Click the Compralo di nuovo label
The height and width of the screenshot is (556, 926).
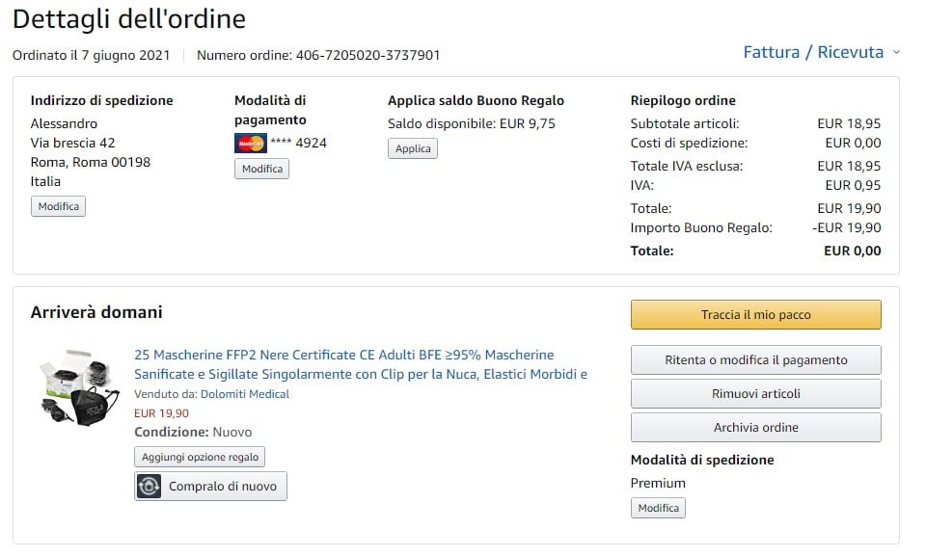[x=222, y=487]
